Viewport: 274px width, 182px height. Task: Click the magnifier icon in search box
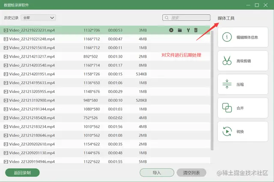167,18
